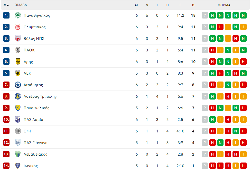This screenshot has height=171, width=251.
Task: Click the red H form badge in Ολυμπιακός row
Action: click(220, 27)
